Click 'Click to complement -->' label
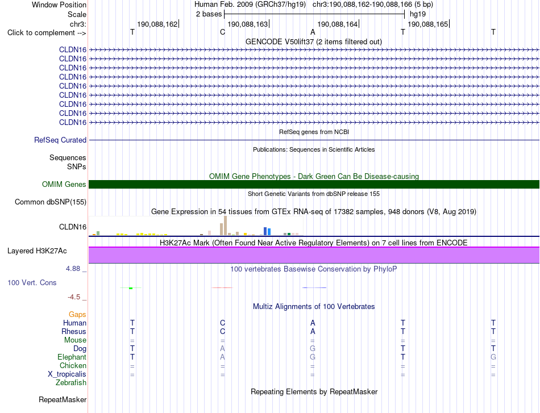 click(x=47, y=33)
